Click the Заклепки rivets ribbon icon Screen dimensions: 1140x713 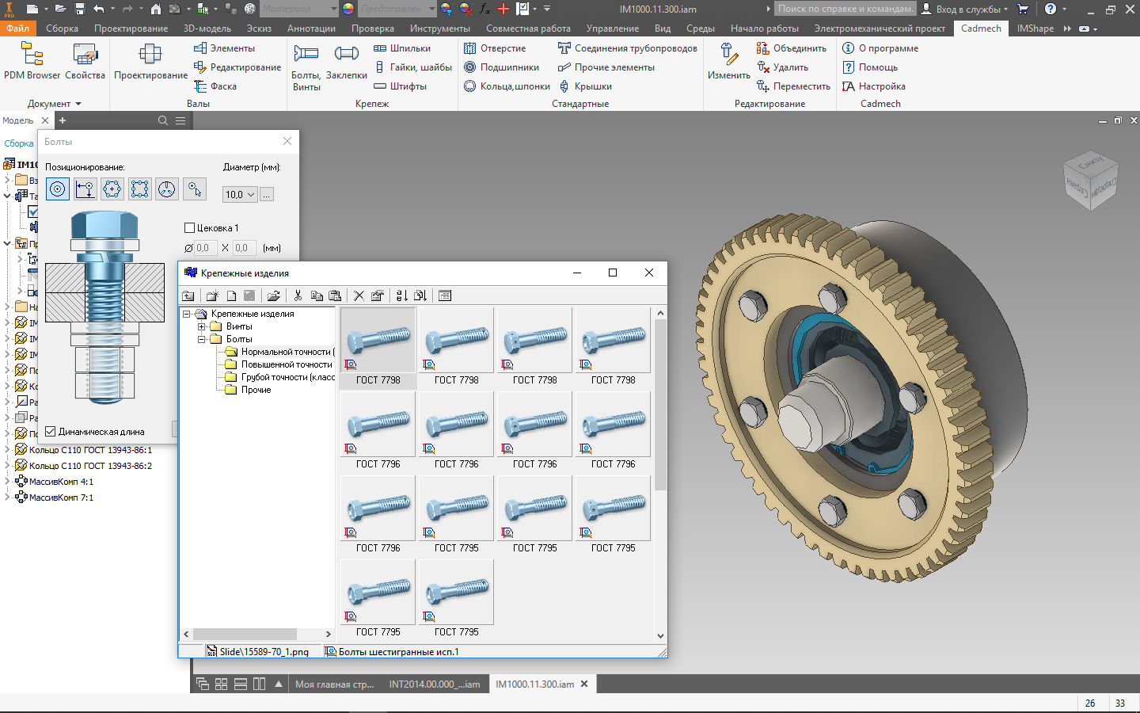pos(346,62)
